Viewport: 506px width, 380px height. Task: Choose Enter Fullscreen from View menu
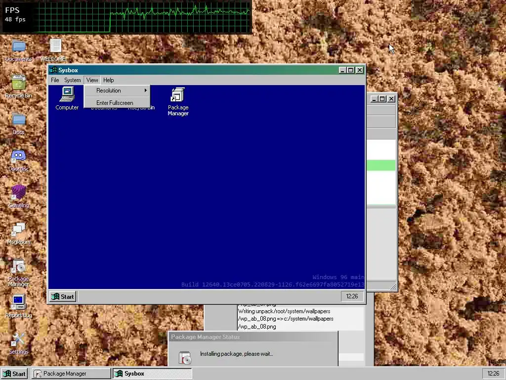[x=117, y=103]
